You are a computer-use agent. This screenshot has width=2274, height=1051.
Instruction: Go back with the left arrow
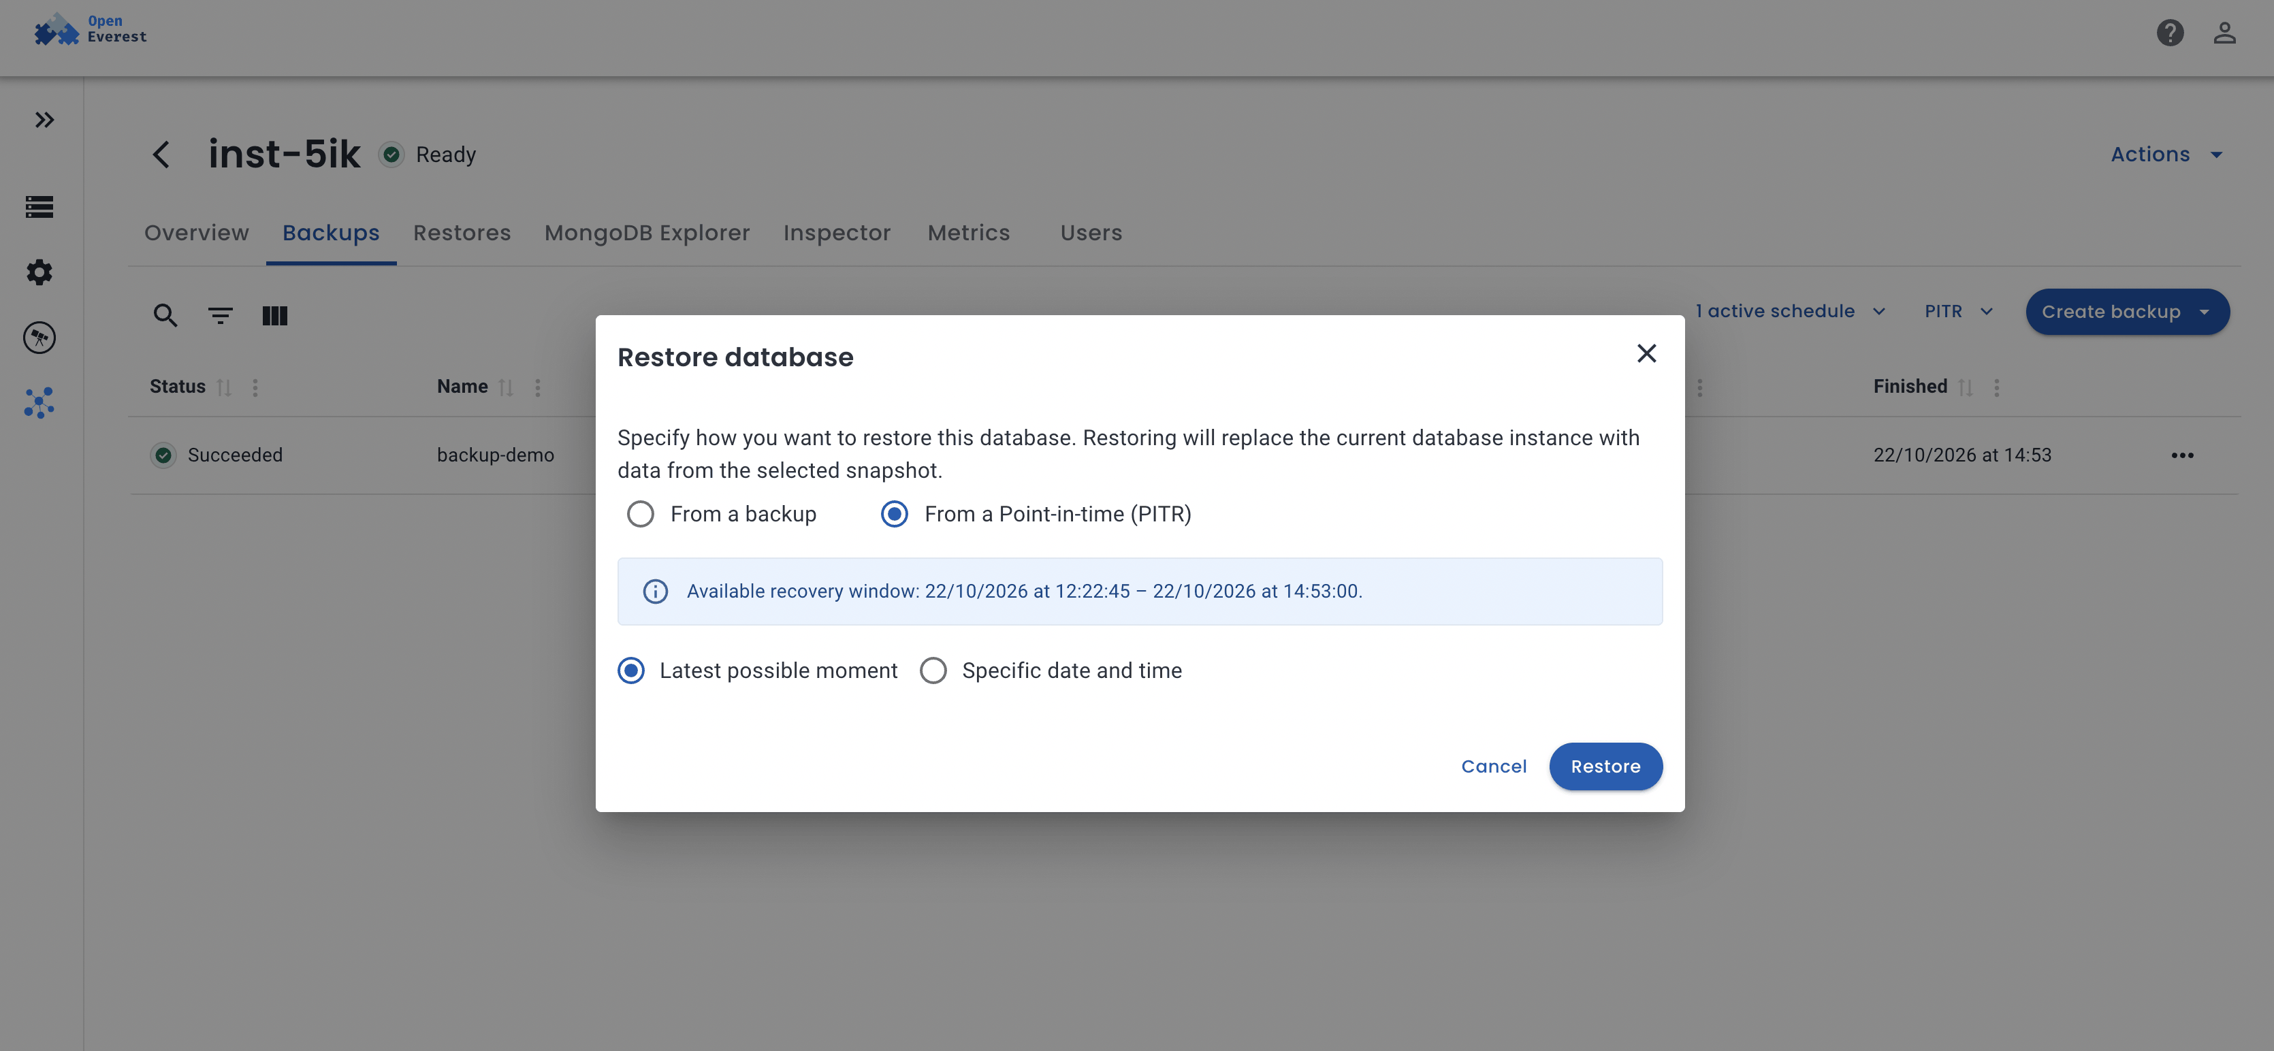pyautogui.click(x=161, y=155)
